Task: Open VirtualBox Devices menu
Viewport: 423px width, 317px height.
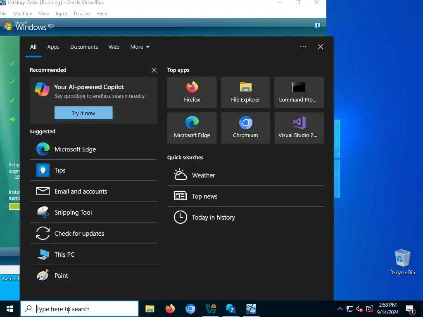Action: 82,14
